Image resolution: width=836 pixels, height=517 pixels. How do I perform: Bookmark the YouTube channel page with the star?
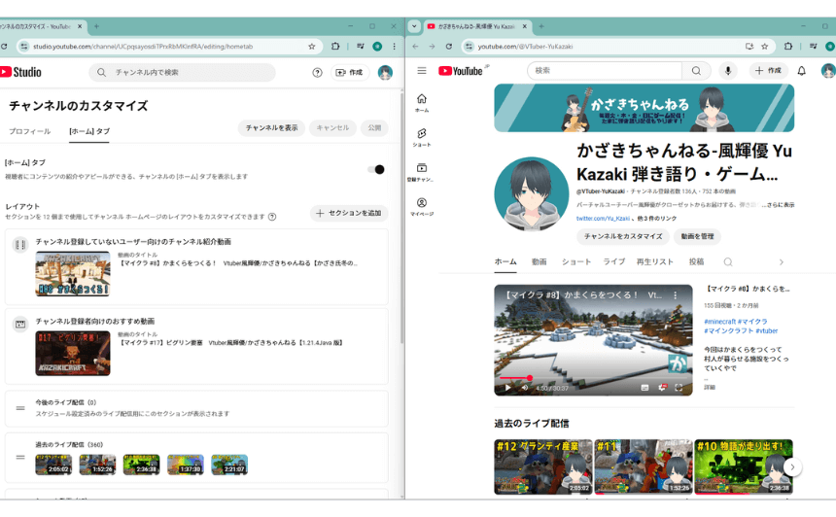[765, 47]
